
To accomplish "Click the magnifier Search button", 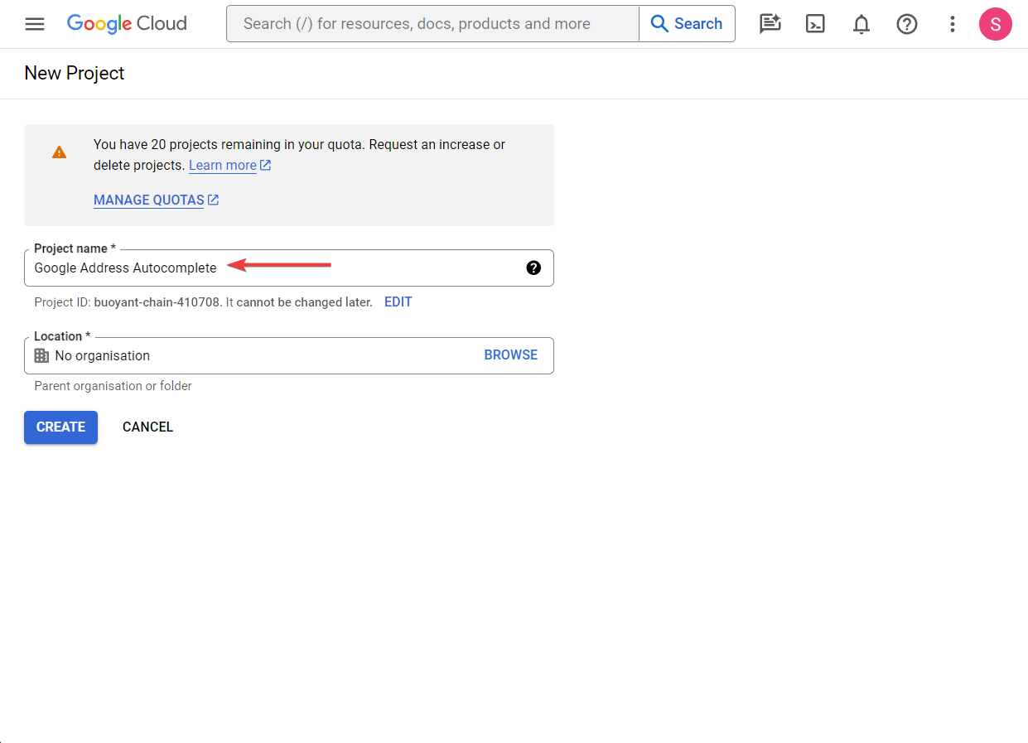I will (687, 24).
